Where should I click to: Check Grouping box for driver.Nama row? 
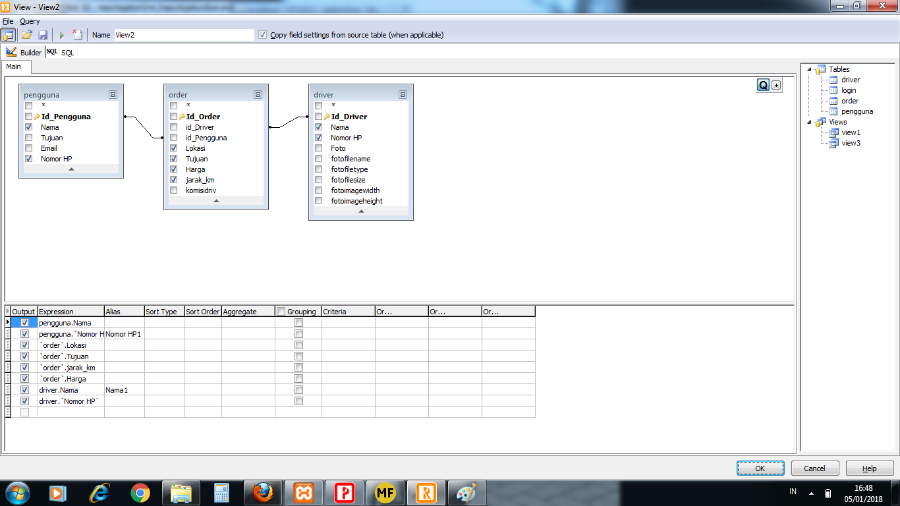298,390
